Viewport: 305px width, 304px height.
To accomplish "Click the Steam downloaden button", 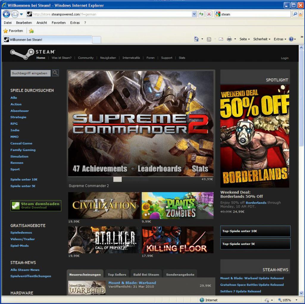I will [x=36, y=205].
